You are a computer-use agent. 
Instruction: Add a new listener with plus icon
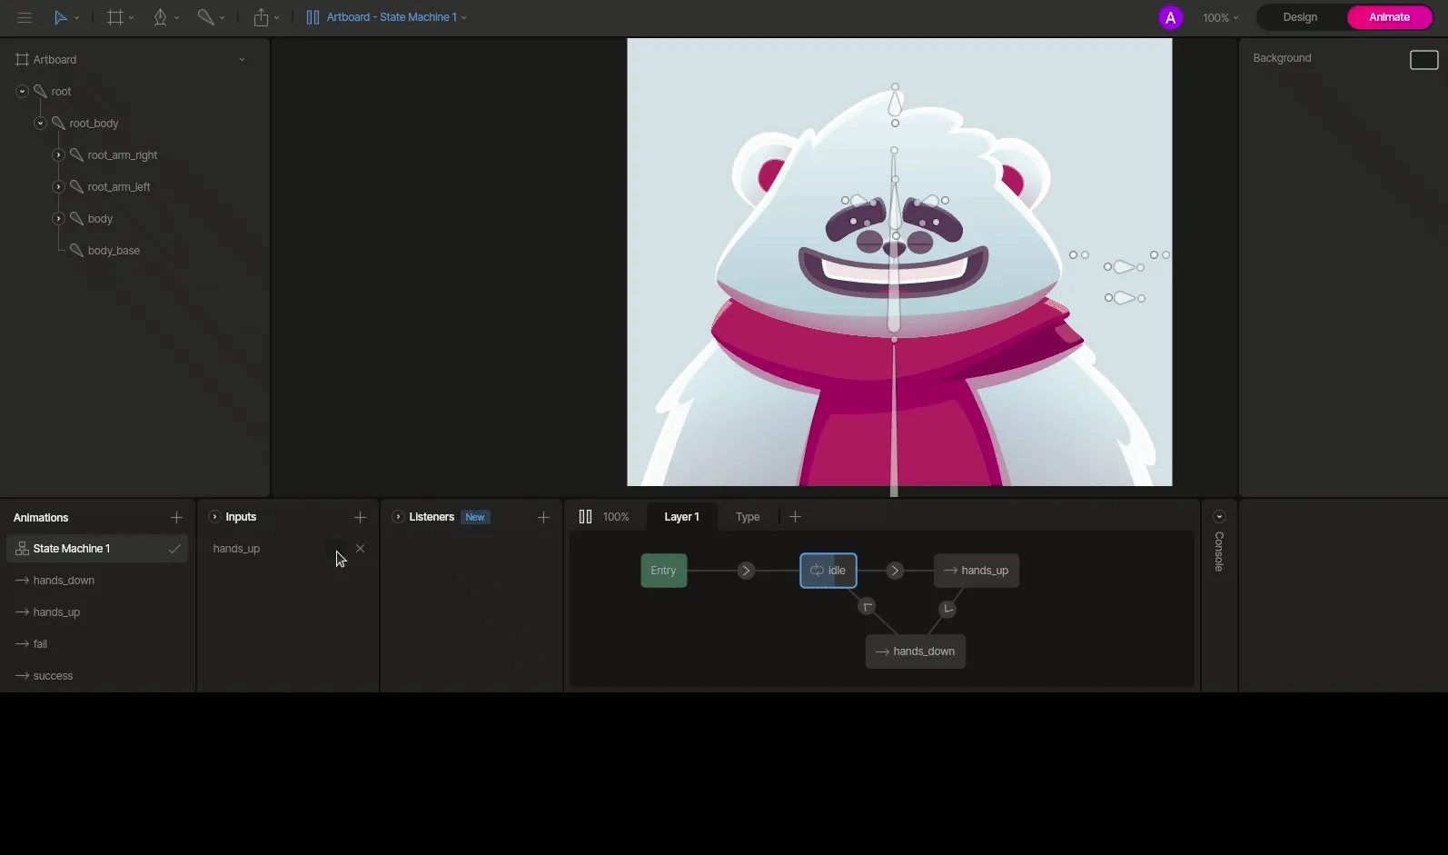point(543,517)
